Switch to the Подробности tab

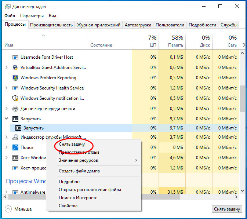point(202,25)
